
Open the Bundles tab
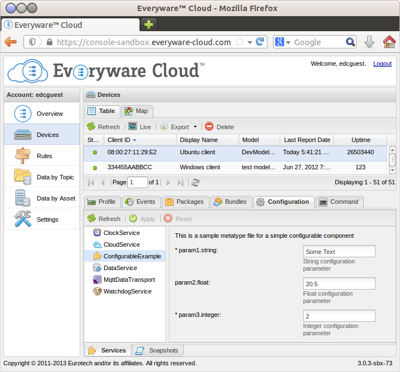pyautogui.click(x=231, y=202)
